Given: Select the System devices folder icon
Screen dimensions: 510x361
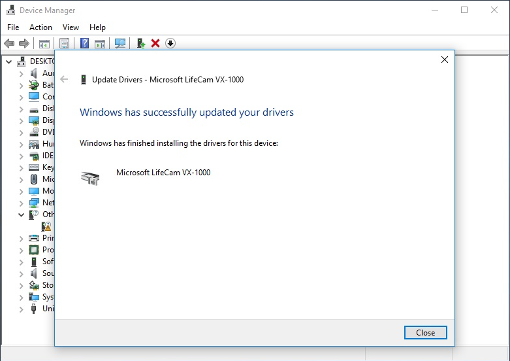Looking at the screenshot, I should tap(34, 297).
